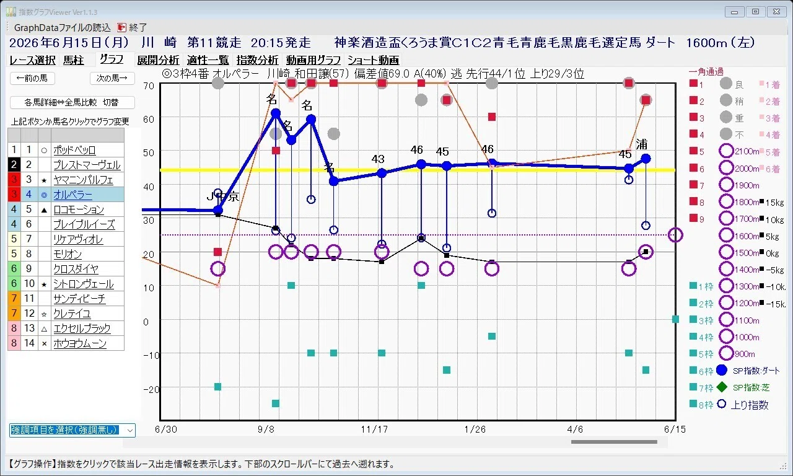
Task: Select horse ロコモーション
Action: (x=78, y=209)
